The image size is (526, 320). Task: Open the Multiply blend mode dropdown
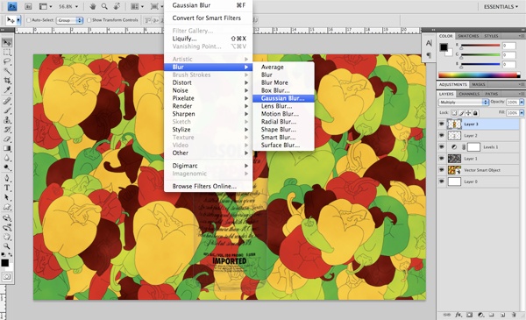pos(464,102)
